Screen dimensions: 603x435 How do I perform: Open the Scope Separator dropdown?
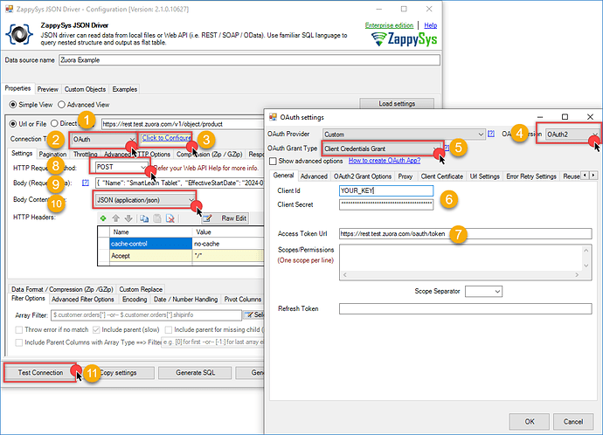pos(483,291)
